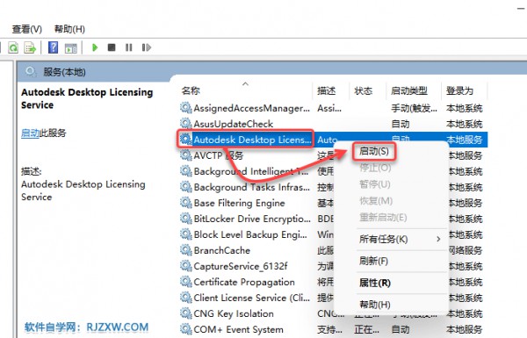Choose 帮助(H) in the context menu
The height and width of the screenshot is (338, 527).
click(375, 305)
